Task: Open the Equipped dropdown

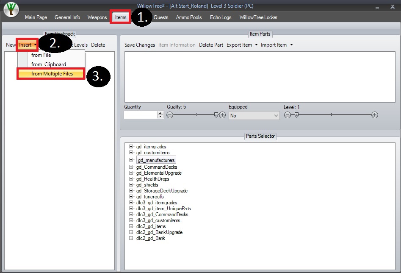Action: tap(254, 115)
